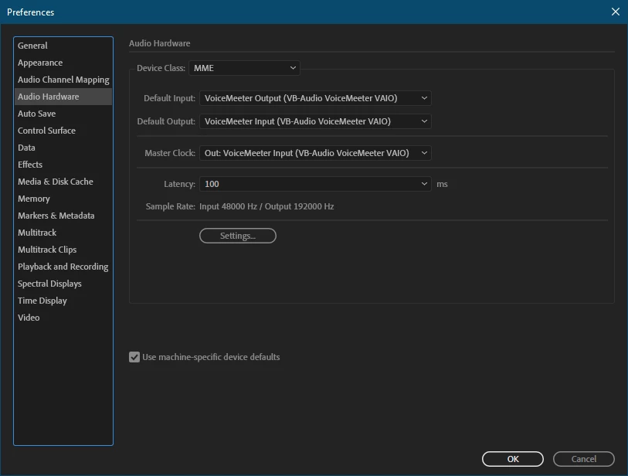Open the General preferences category

click(63, 46)
